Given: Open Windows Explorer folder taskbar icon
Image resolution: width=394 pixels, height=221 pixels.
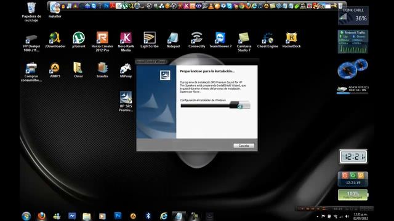Looking at the screenshot, I should point(87,216).
